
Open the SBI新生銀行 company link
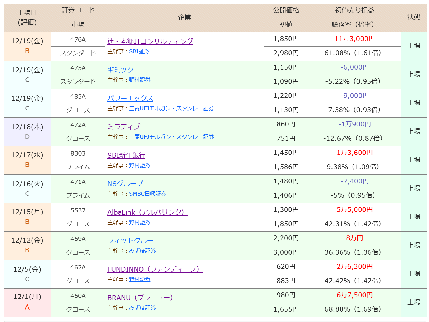tap(126, 155)
